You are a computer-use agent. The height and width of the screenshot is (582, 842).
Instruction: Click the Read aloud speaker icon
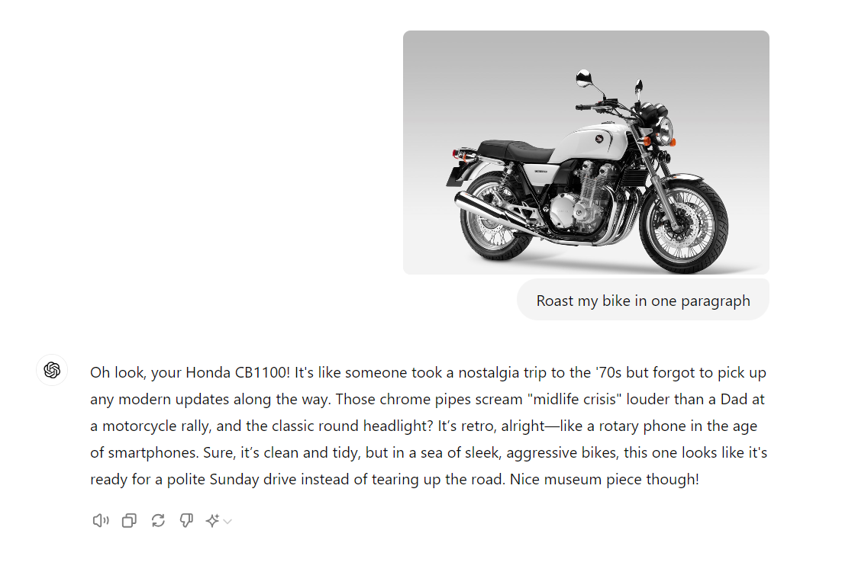pyautogui.click(x=100, y=521)
